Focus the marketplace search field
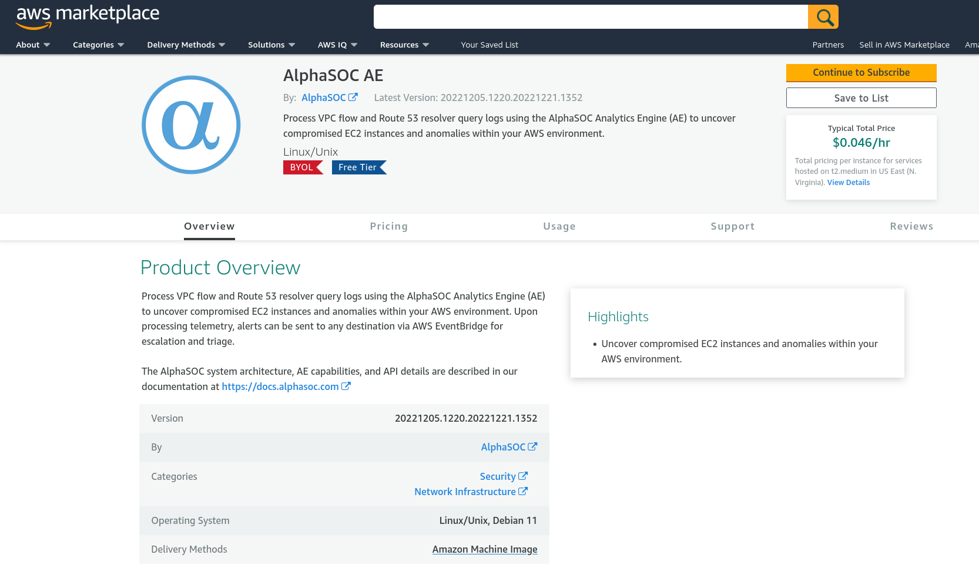The width and height of the screenshot is (979, 575). point(591,17)
